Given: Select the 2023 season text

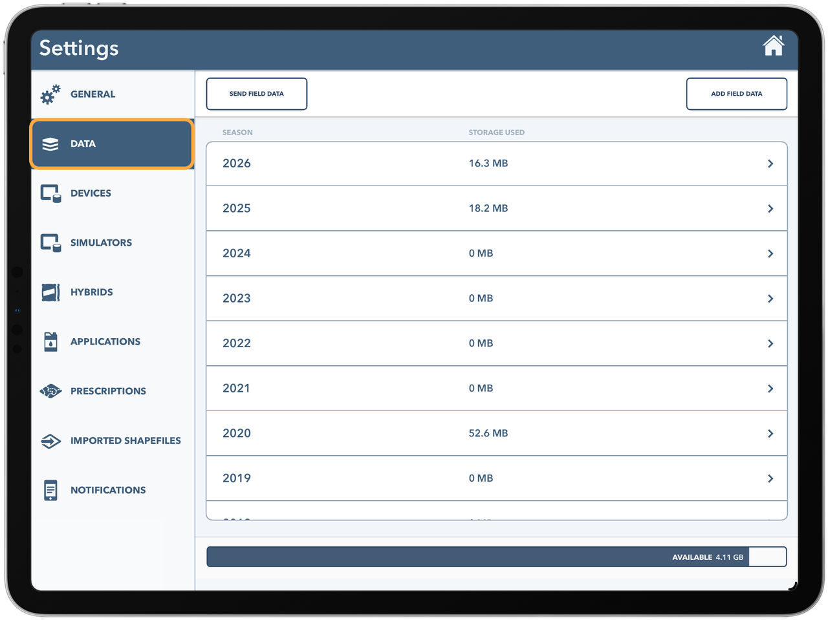Looking at the screenshot, I should [x=237, y=298].
